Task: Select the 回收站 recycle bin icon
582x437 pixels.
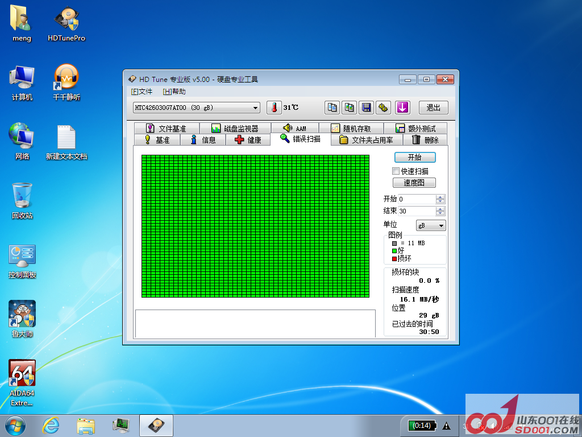Action: (22, 201)
